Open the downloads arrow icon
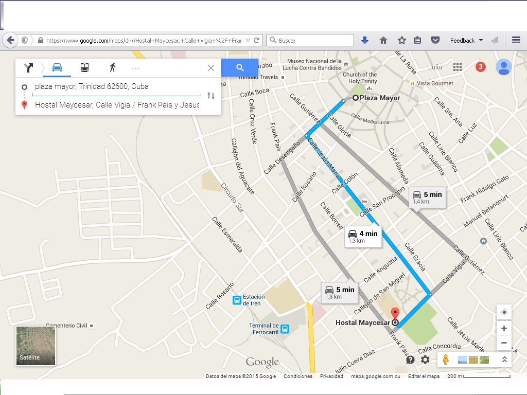 365,40
